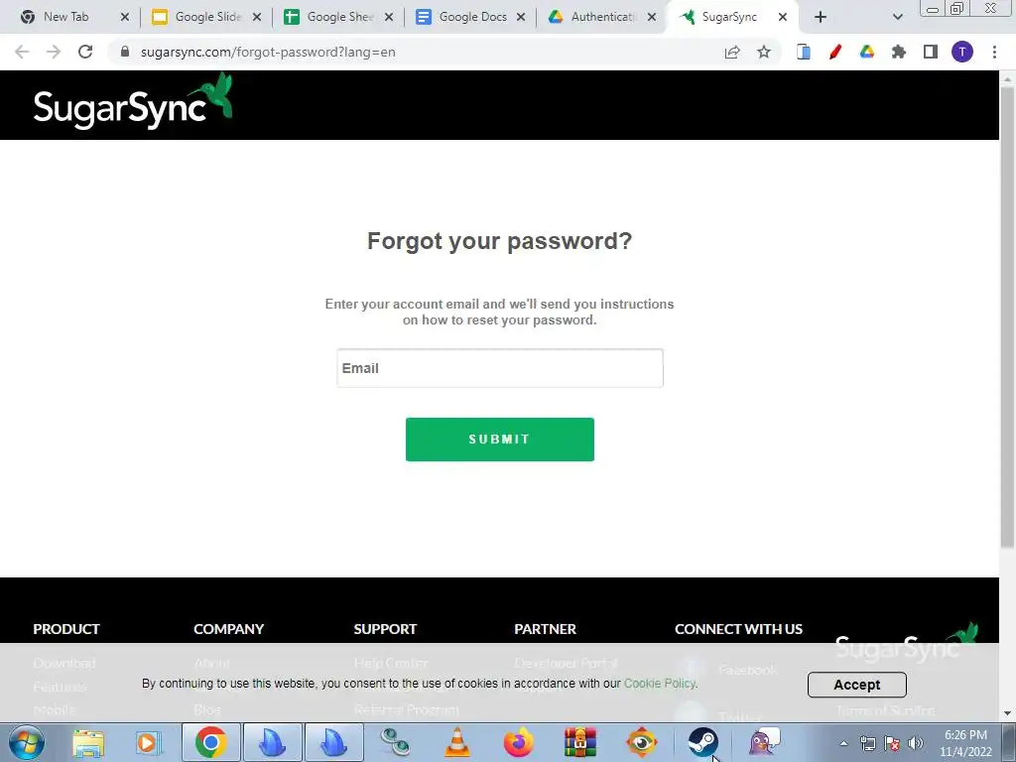Open the share page icon in address bar
This screenshot has width=1016, height=762.
[x=732, y=52]
